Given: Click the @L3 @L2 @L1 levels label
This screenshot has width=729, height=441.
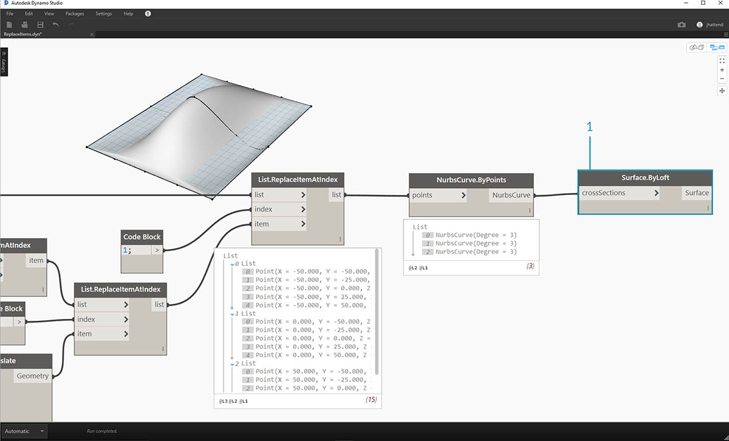Looking at the screenshot, I should 234,402.
